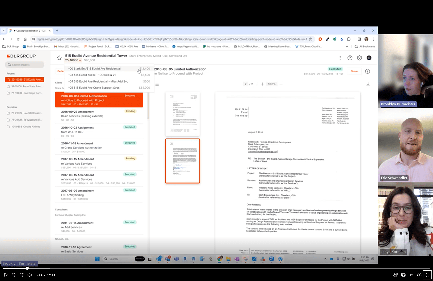Bookmark this page with the star icon
Image resolution: width=433 pixels, height=281 pixels.
click(311, 39)
